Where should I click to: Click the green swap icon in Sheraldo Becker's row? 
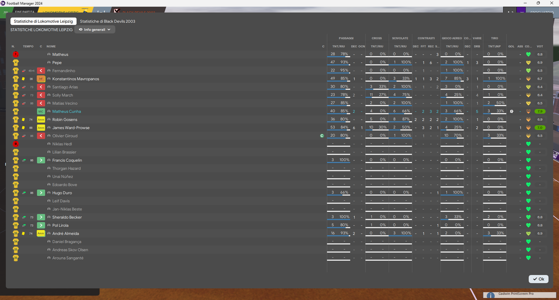[24, 217]
